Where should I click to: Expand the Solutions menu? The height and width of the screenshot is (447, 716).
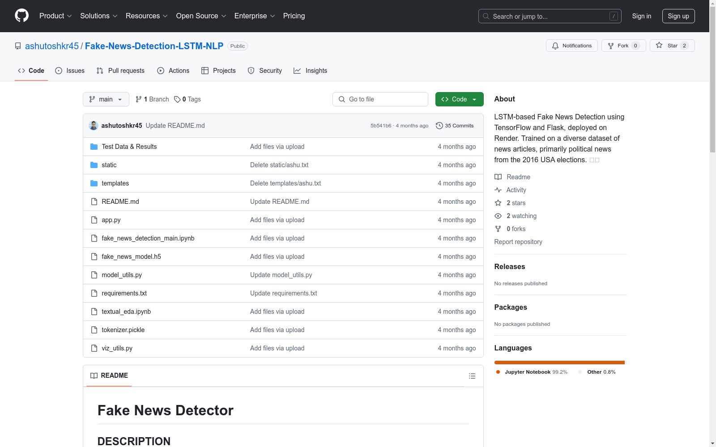pyautogui.click(x=98, y=16)
